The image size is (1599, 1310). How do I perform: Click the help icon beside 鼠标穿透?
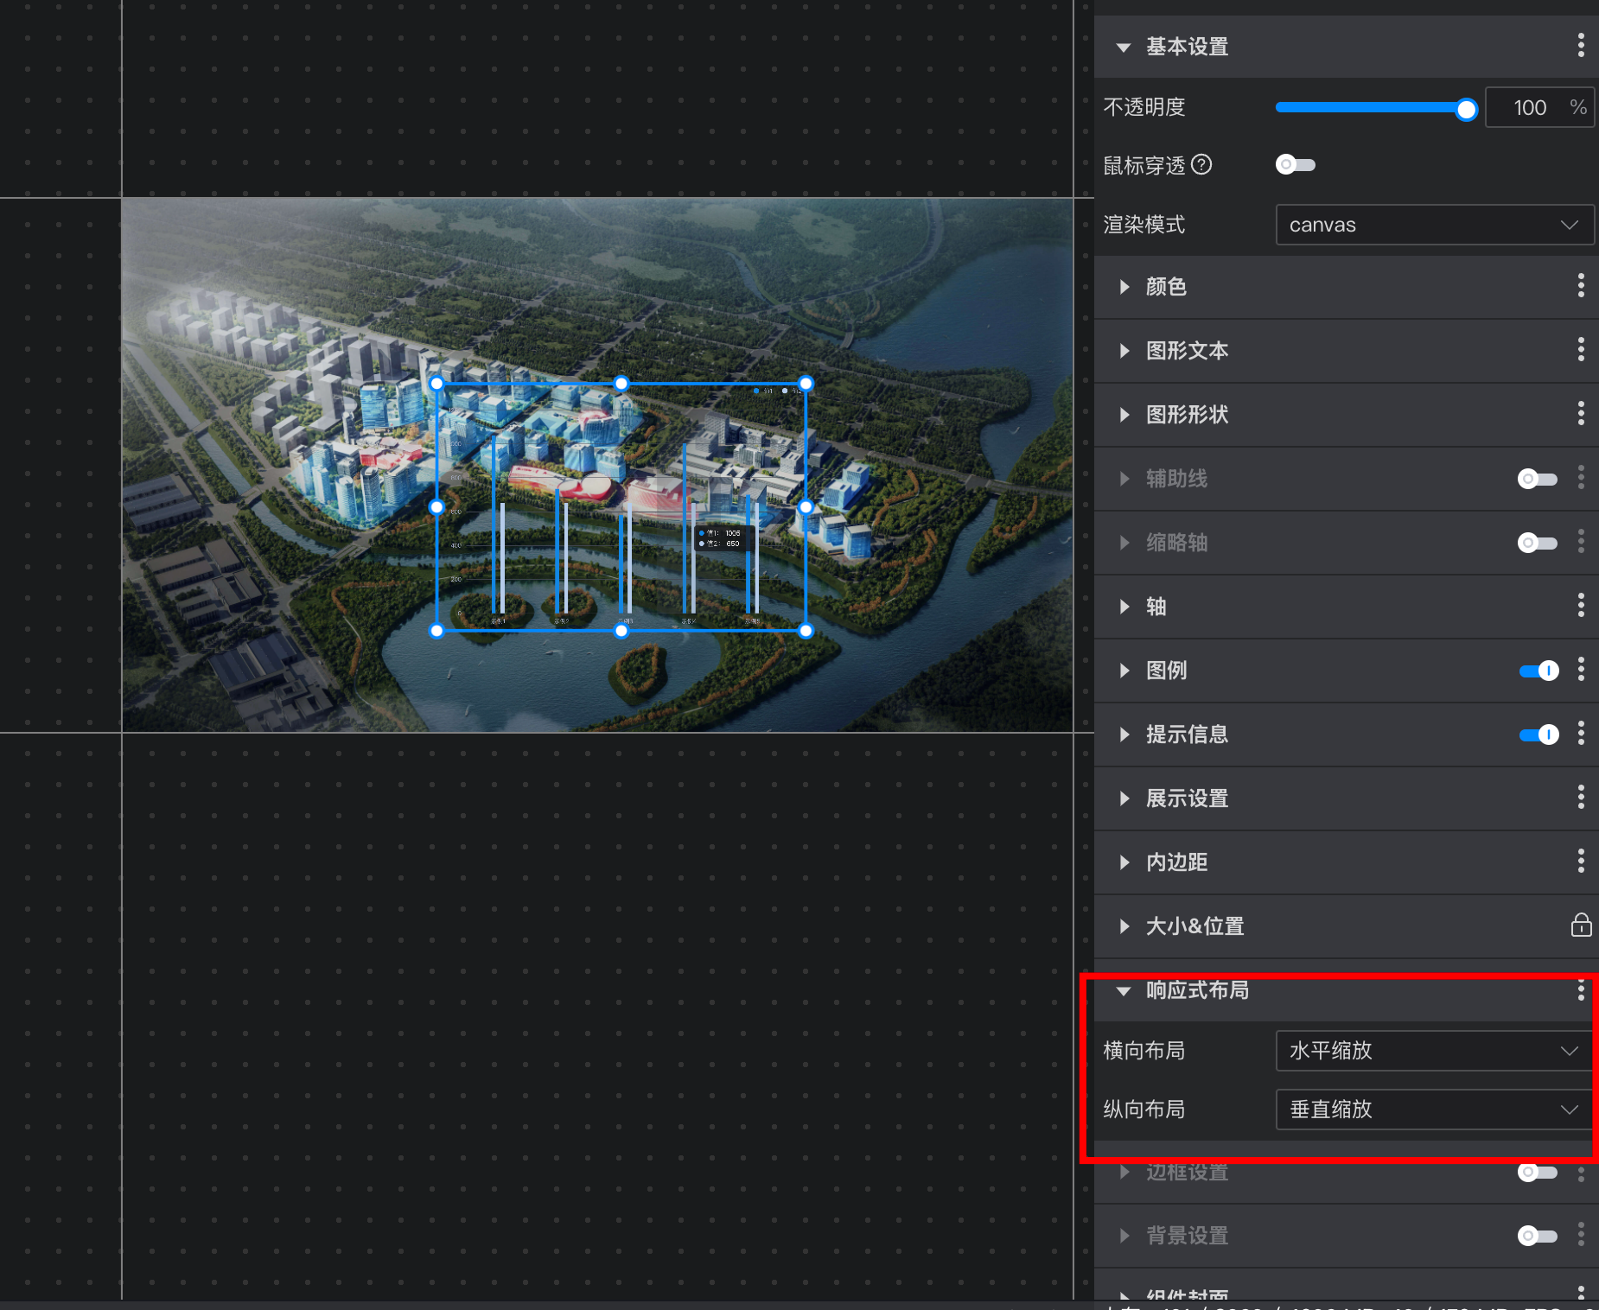(1201, 164)
